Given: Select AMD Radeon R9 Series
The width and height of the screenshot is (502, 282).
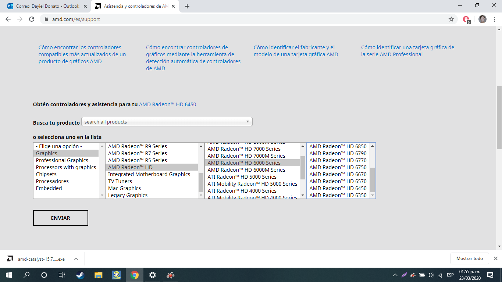Looking at the screenshot, I should coord(152,146).
